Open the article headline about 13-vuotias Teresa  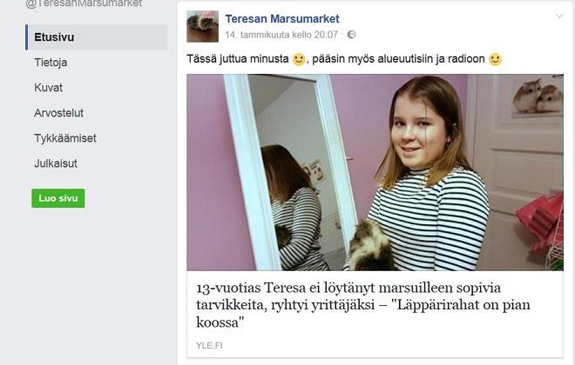click(x=363, y=305)
